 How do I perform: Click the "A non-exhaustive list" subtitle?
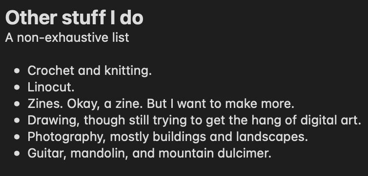[x=67, y=37]
